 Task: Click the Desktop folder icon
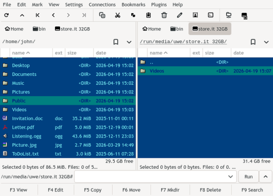5,65
